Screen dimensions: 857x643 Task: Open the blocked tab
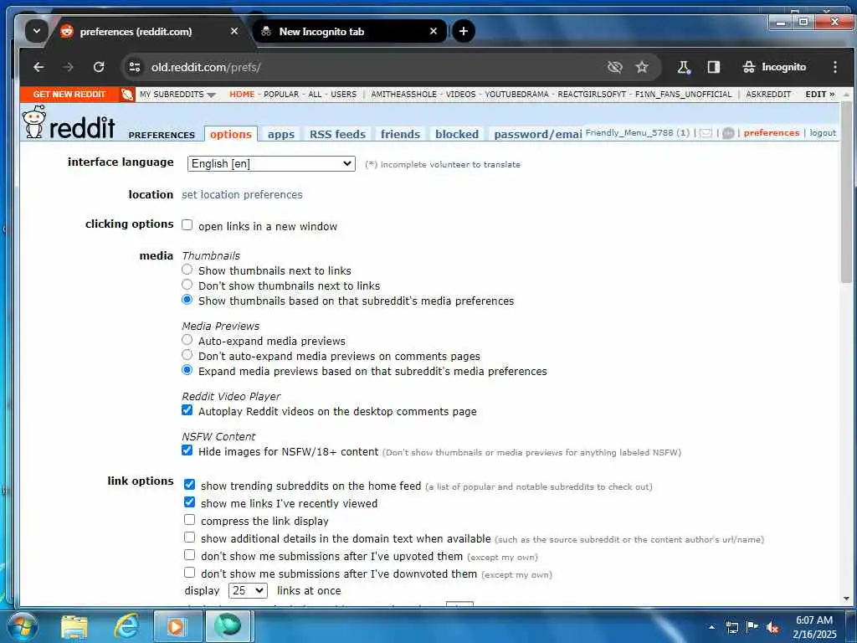[x=457, y=134]
